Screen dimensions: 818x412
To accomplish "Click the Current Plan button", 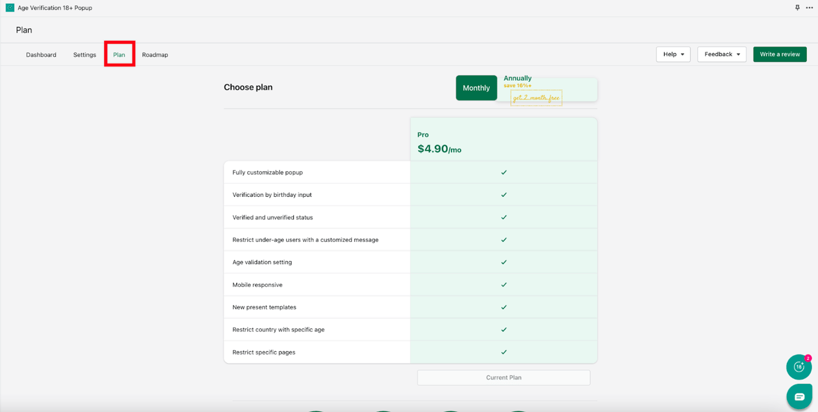I will (504, 377).
